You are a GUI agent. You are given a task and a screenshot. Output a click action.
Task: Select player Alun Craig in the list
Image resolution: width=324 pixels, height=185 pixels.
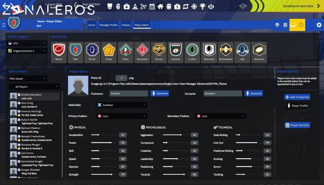click(x=35, y=105)
